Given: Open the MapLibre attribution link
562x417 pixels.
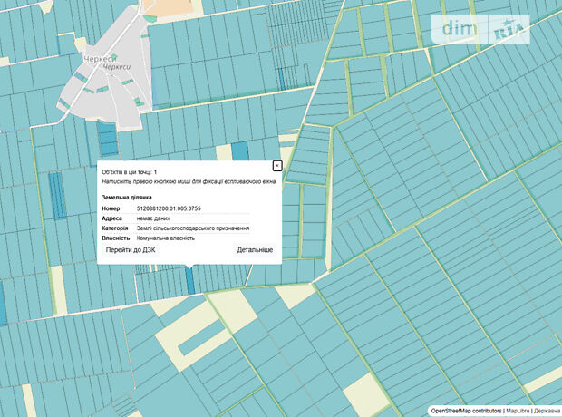Looking at the screenshot, I should point(518,411).
